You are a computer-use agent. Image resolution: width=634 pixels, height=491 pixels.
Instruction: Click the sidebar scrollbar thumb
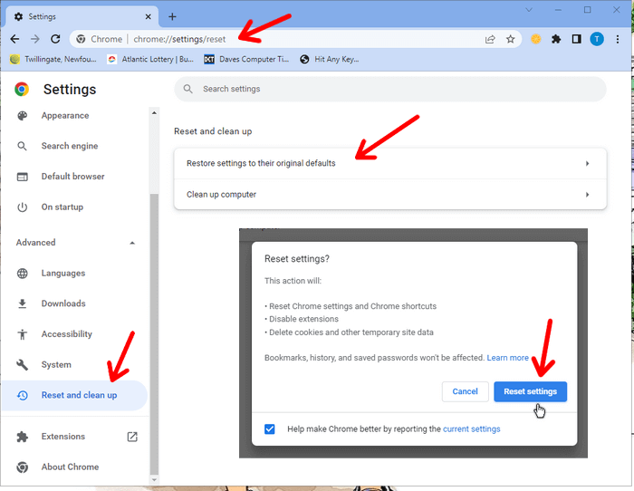154,333
